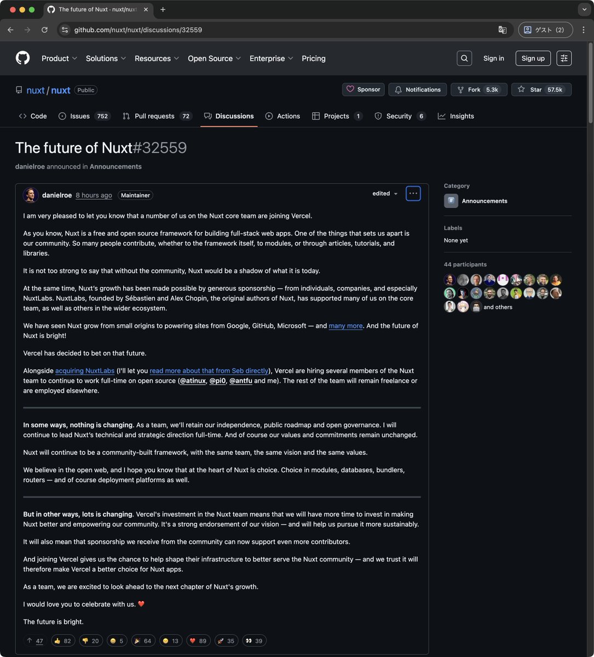Click the site information icon in address bar
The height and width of the screenshot is (657, 594).
65,30
